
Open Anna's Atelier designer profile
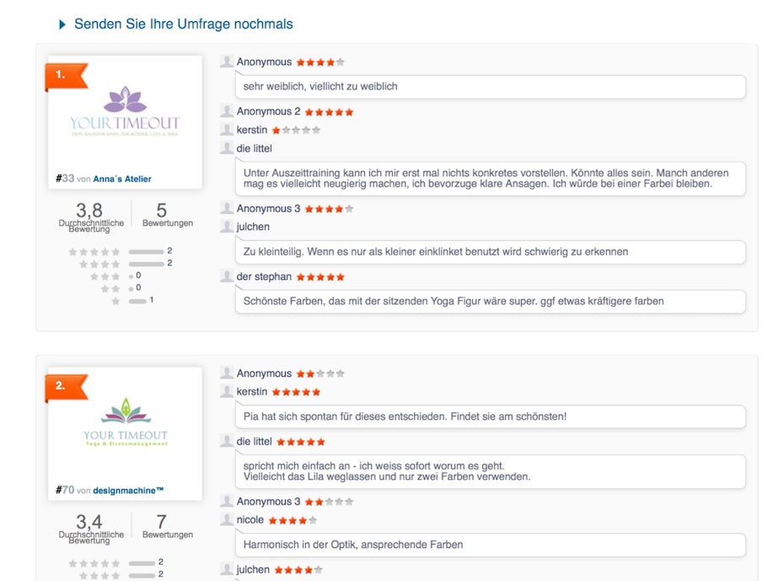[x=122, y=179]
